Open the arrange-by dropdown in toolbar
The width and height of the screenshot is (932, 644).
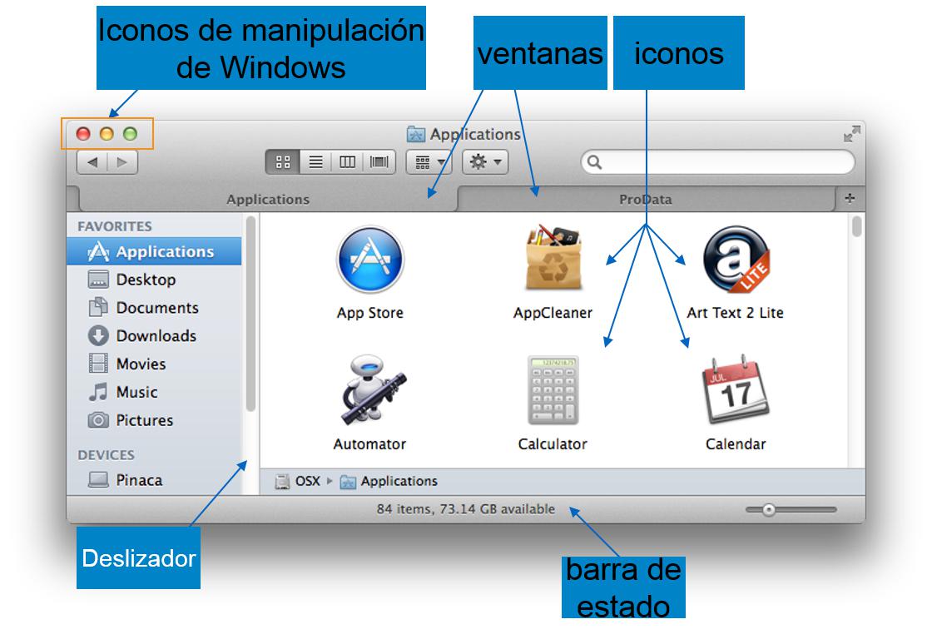(429, 161)
